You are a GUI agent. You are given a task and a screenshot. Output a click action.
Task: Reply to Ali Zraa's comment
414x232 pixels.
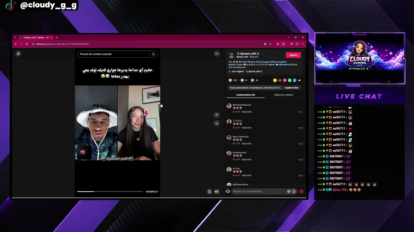[x=246, y=176]
